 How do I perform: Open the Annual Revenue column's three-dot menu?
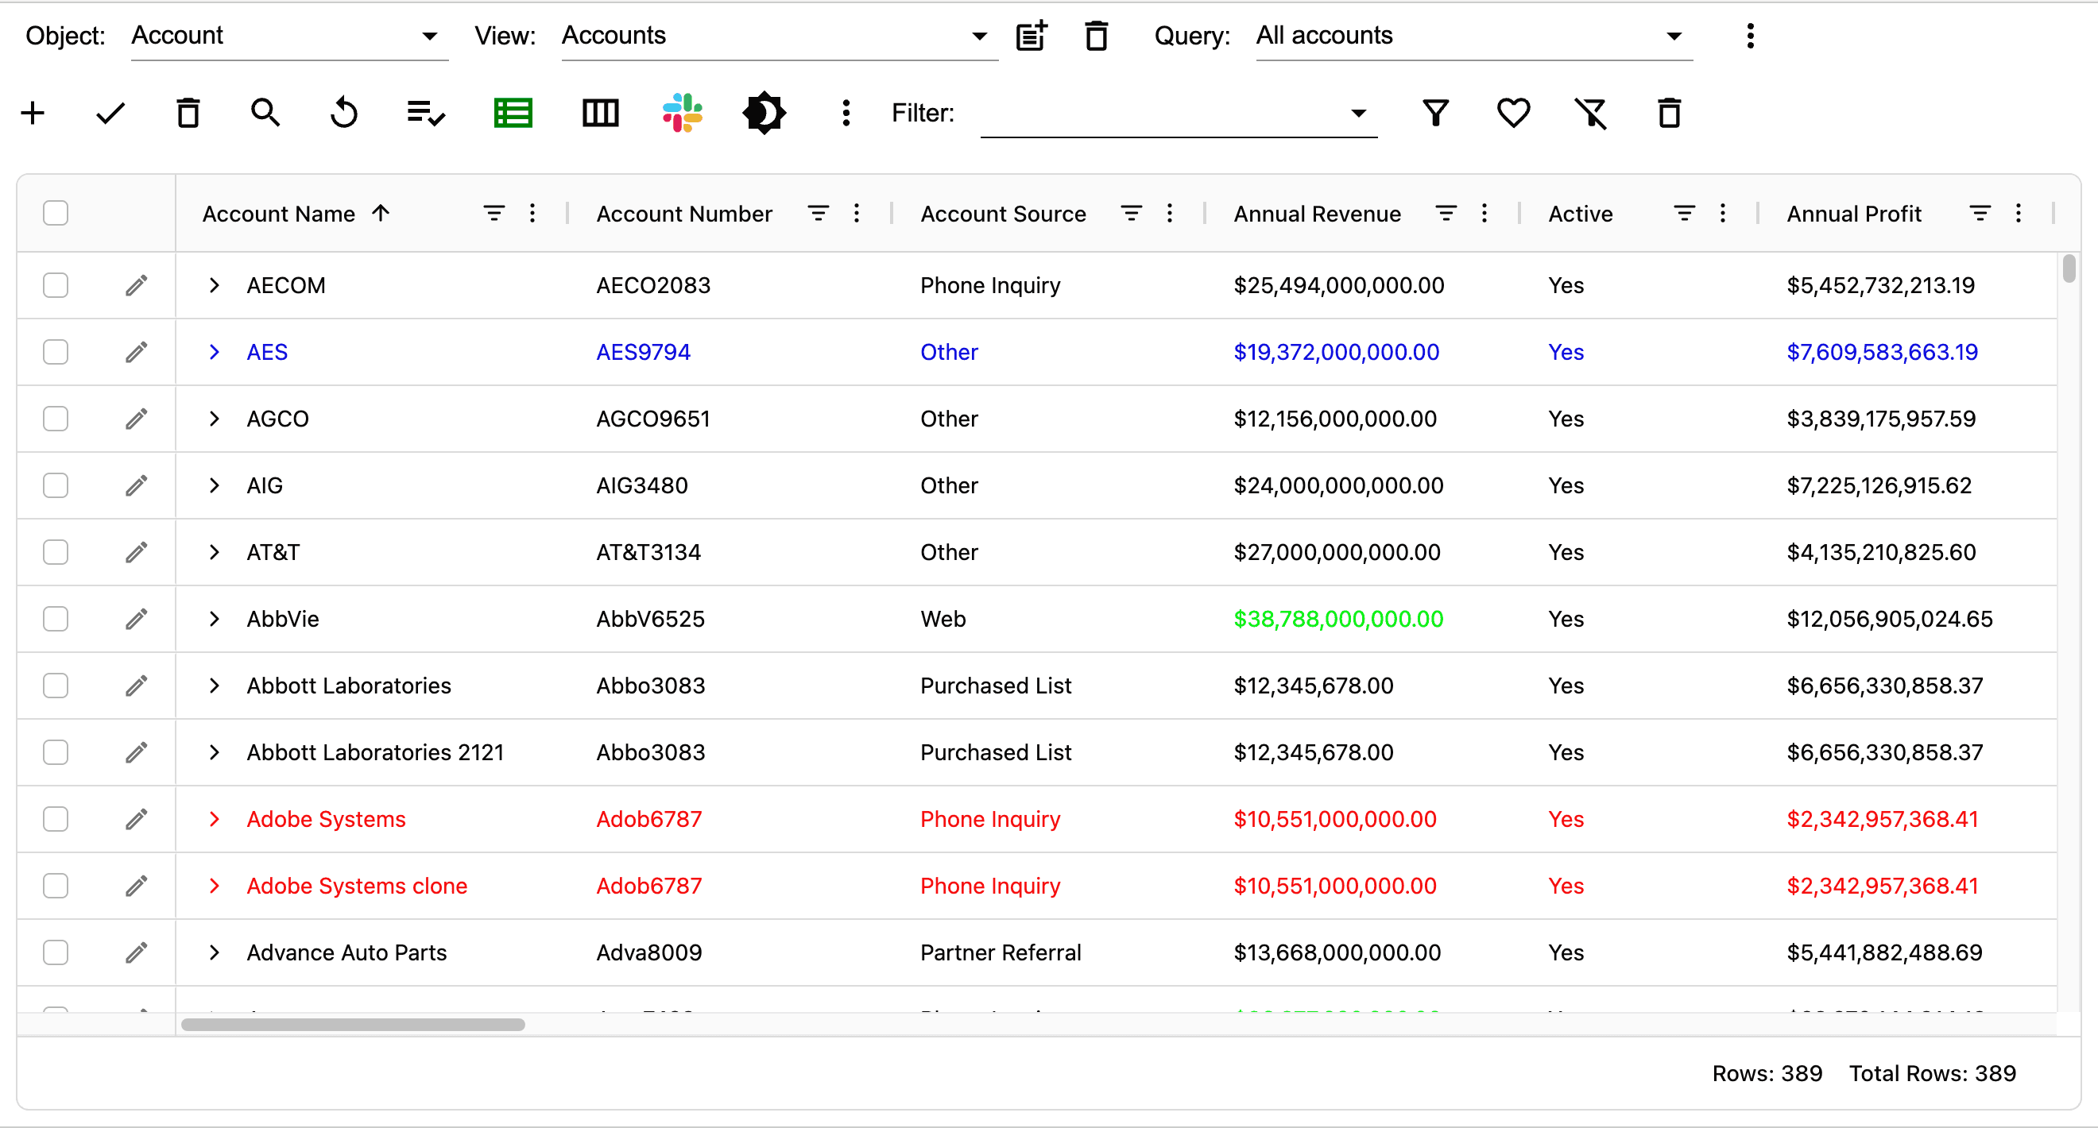[1484, 213]
